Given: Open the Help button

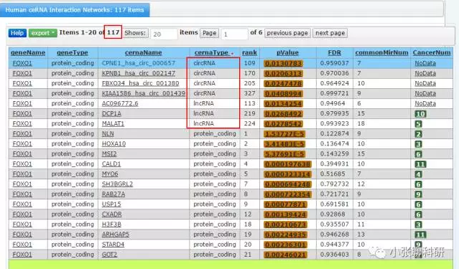Looking at the screenshot, I should click(x=17, y=33).
